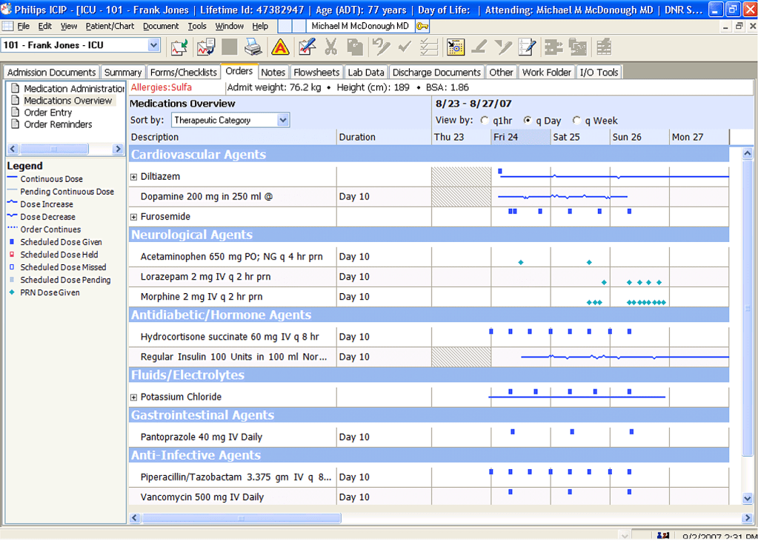Expand the Potassium Chloride entry
This screenshot has width=758, height=541.
(134, 397)
